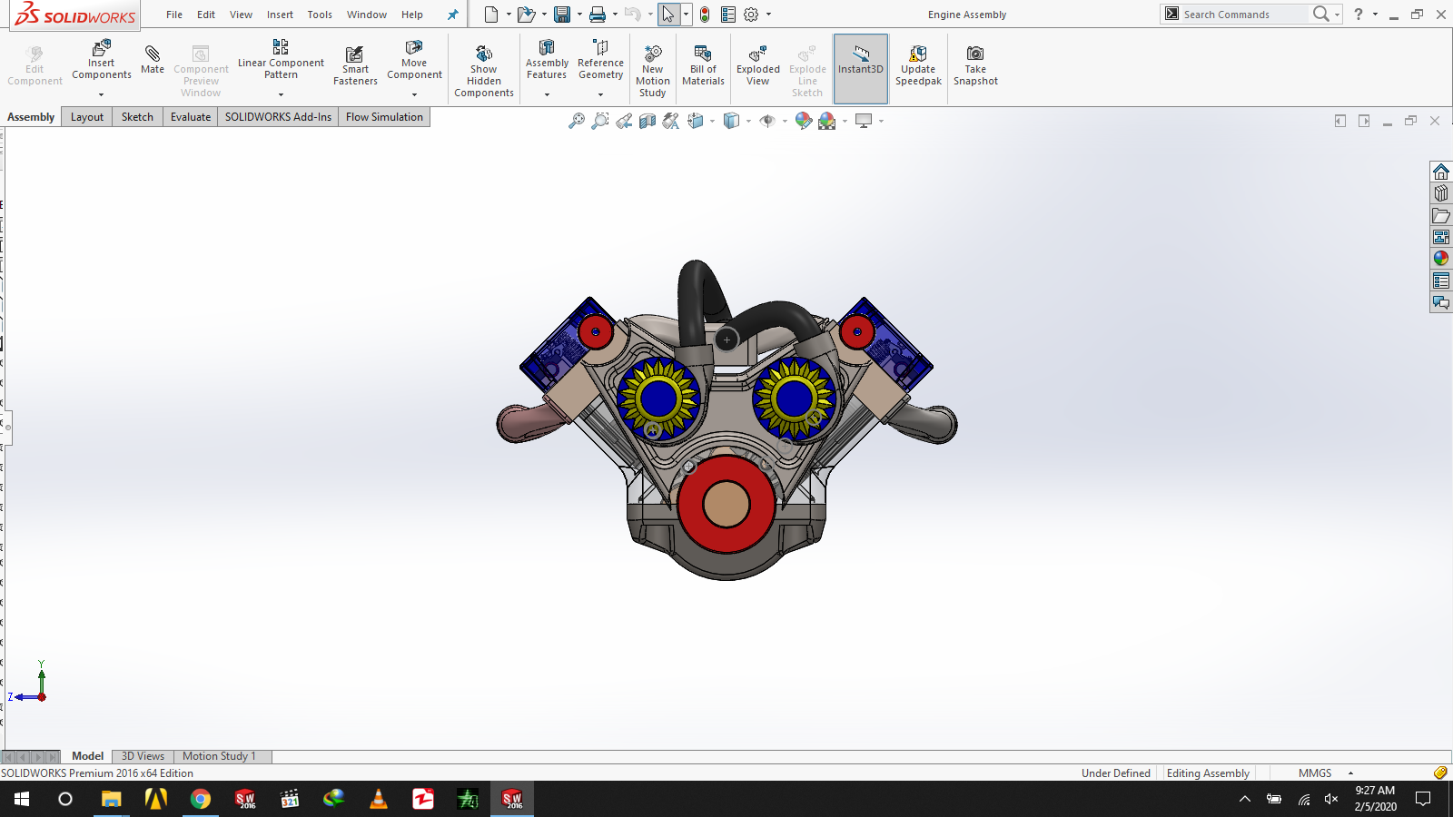The height and width of the screenshot is (817, 1453).
Task: Open the SOLIDWORKS Resources home pane
Action: point(1441,172)
